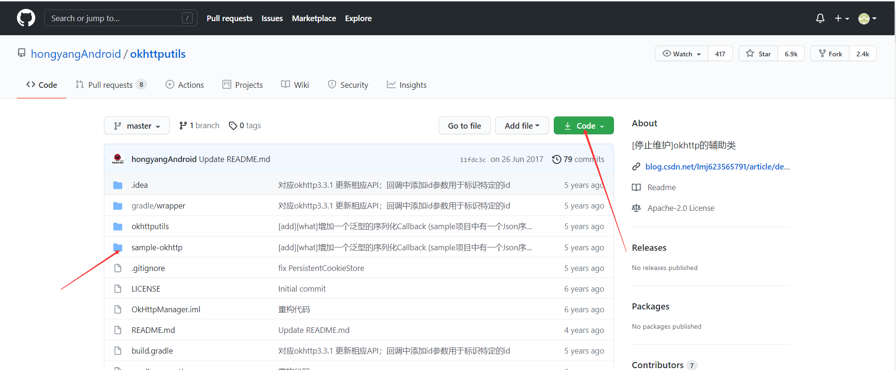Open the Update README.md latest commit message
This screenshot has height=370, width=896.
[235, 159]
